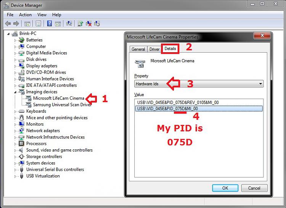The width and height of the screenshot is (286, 208).
Task: Click the Display adapters category icon
Action: pos(21,66)
